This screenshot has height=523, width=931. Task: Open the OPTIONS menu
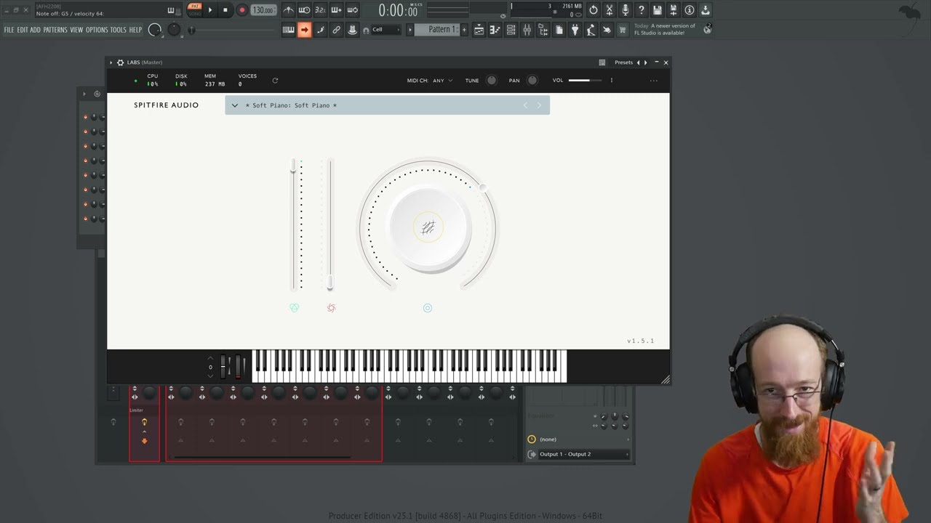click(x=97, y=30)
